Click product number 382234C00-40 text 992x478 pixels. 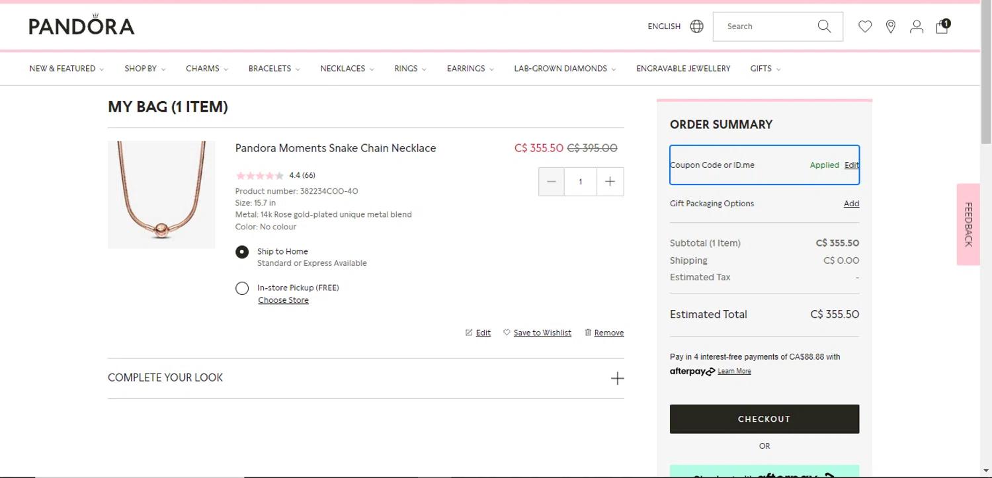(296, 191)
